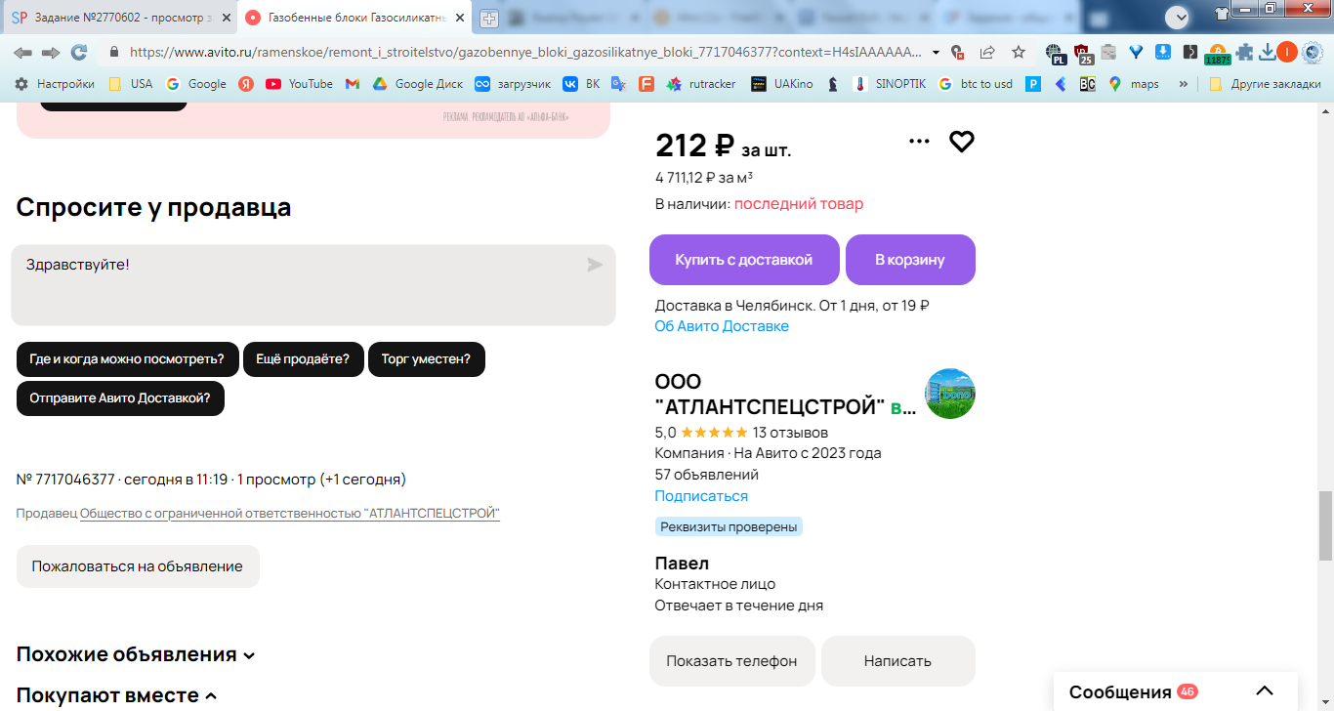Add listing to favorites with heart icon
This screenshot has height=711, width=1334.
962,142
